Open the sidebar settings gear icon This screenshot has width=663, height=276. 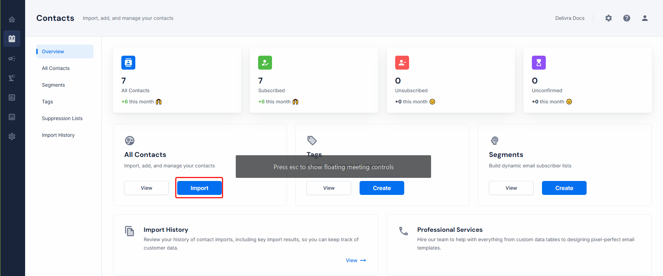click(12, 136)
